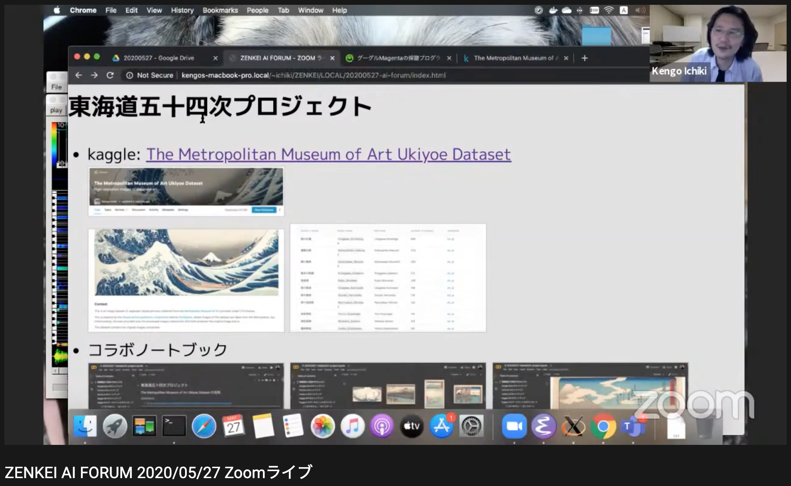Open Notes from the Dock
The image size is (791, 486).
click(263, 426)
